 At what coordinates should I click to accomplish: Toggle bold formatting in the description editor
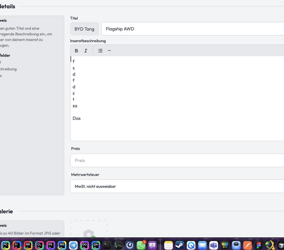pyautogui.click(x=77, y=51)
